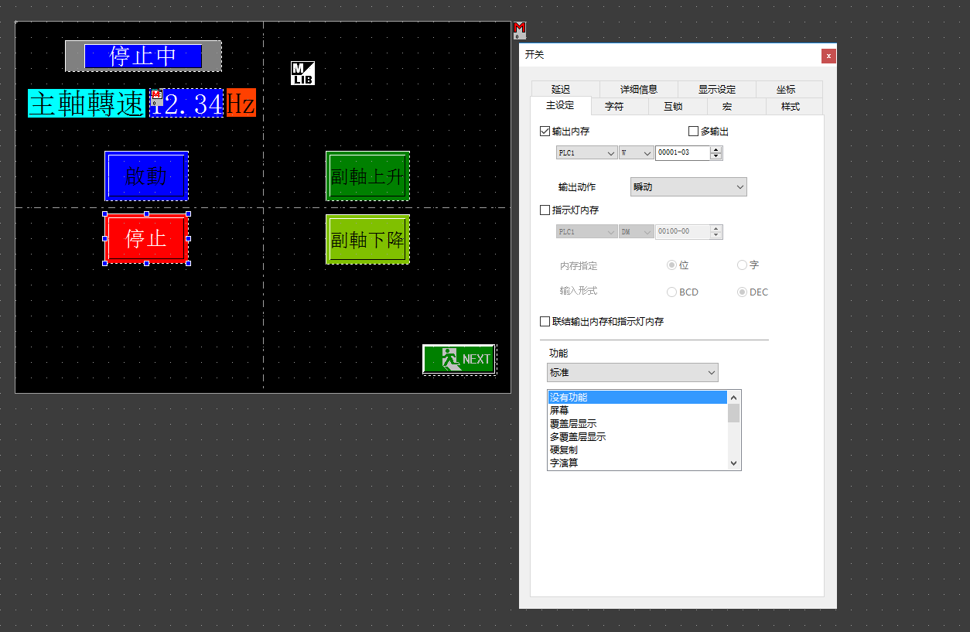Select the 停止中 status lamp

[x=143, y=56]
